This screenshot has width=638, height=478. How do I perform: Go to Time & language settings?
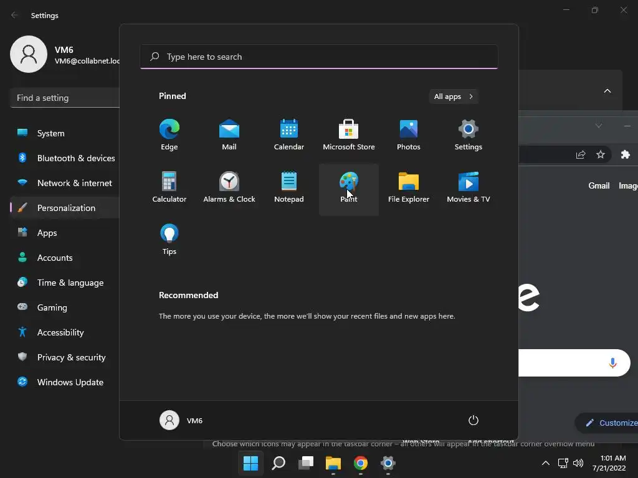65,283
